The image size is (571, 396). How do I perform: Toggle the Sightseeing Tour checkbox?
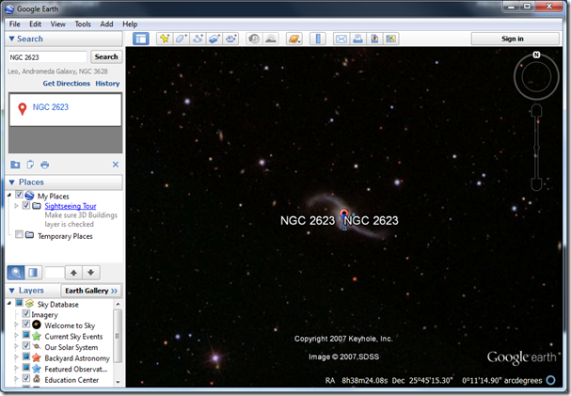tap(26, 205)
